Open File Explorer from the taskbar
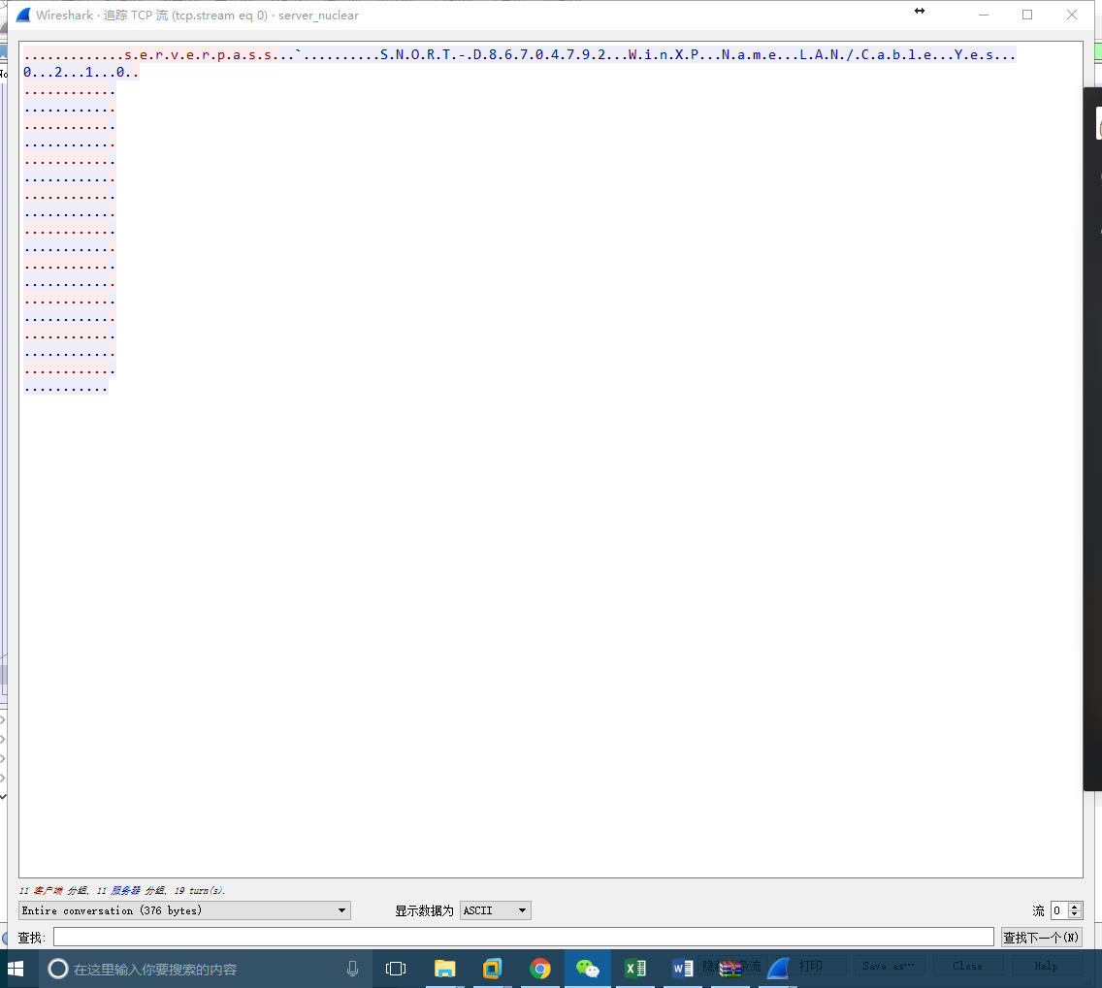 [x=444, y=968]
